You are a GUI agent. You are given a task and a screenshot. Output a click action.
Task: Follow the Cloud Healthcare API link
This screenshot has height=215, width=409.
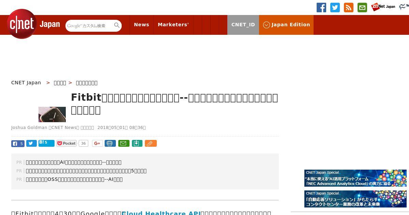[161, 213]
